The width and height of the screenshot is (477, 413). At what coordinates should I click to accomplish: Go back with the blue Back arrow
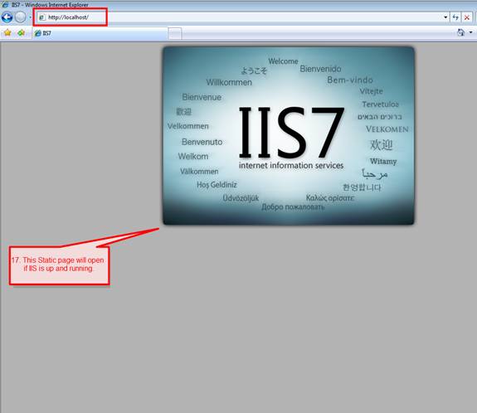(7, 17)
